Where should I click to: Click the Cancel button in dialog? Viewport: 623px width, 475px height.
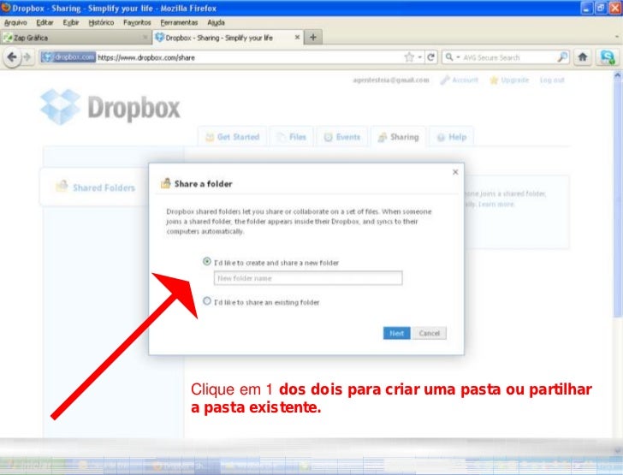429,333
